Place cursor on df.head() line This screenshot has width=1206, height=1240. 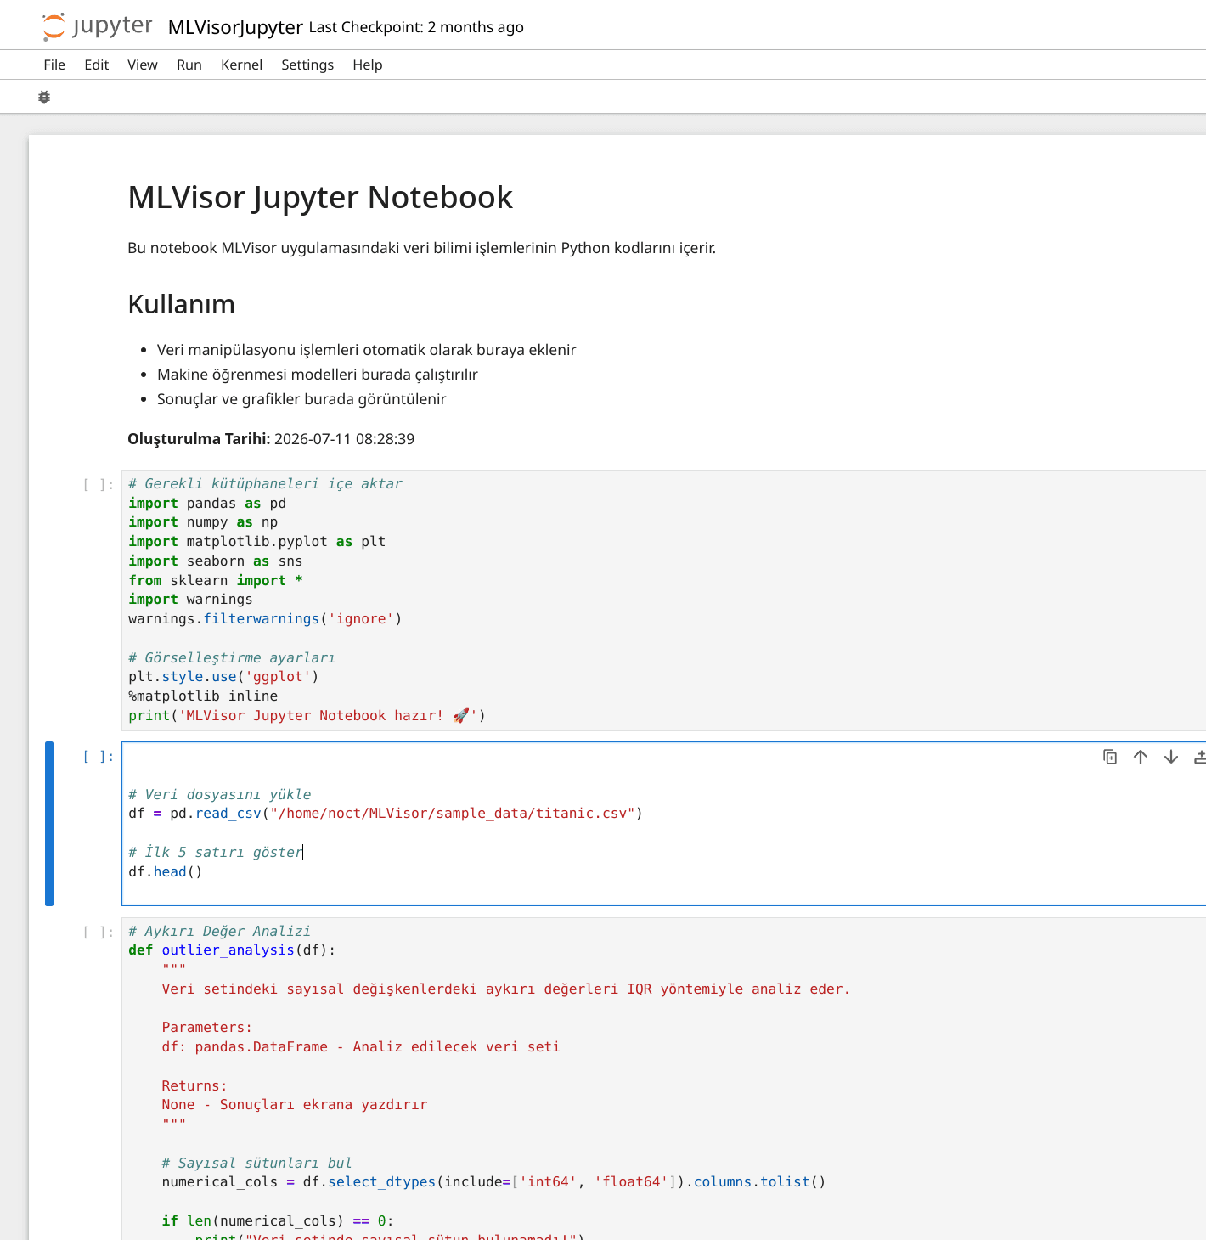pyautogui.click(x=166, y=872)
